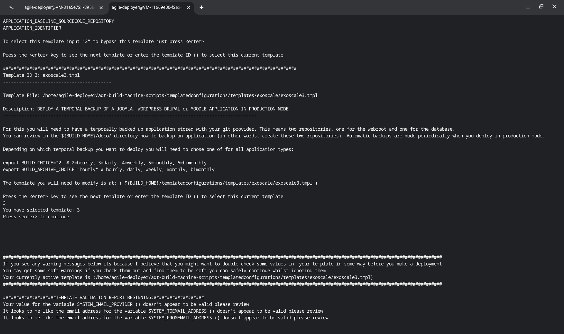The image size is (564, 334).
Task: Click the Template File path line
Action: 160,96
